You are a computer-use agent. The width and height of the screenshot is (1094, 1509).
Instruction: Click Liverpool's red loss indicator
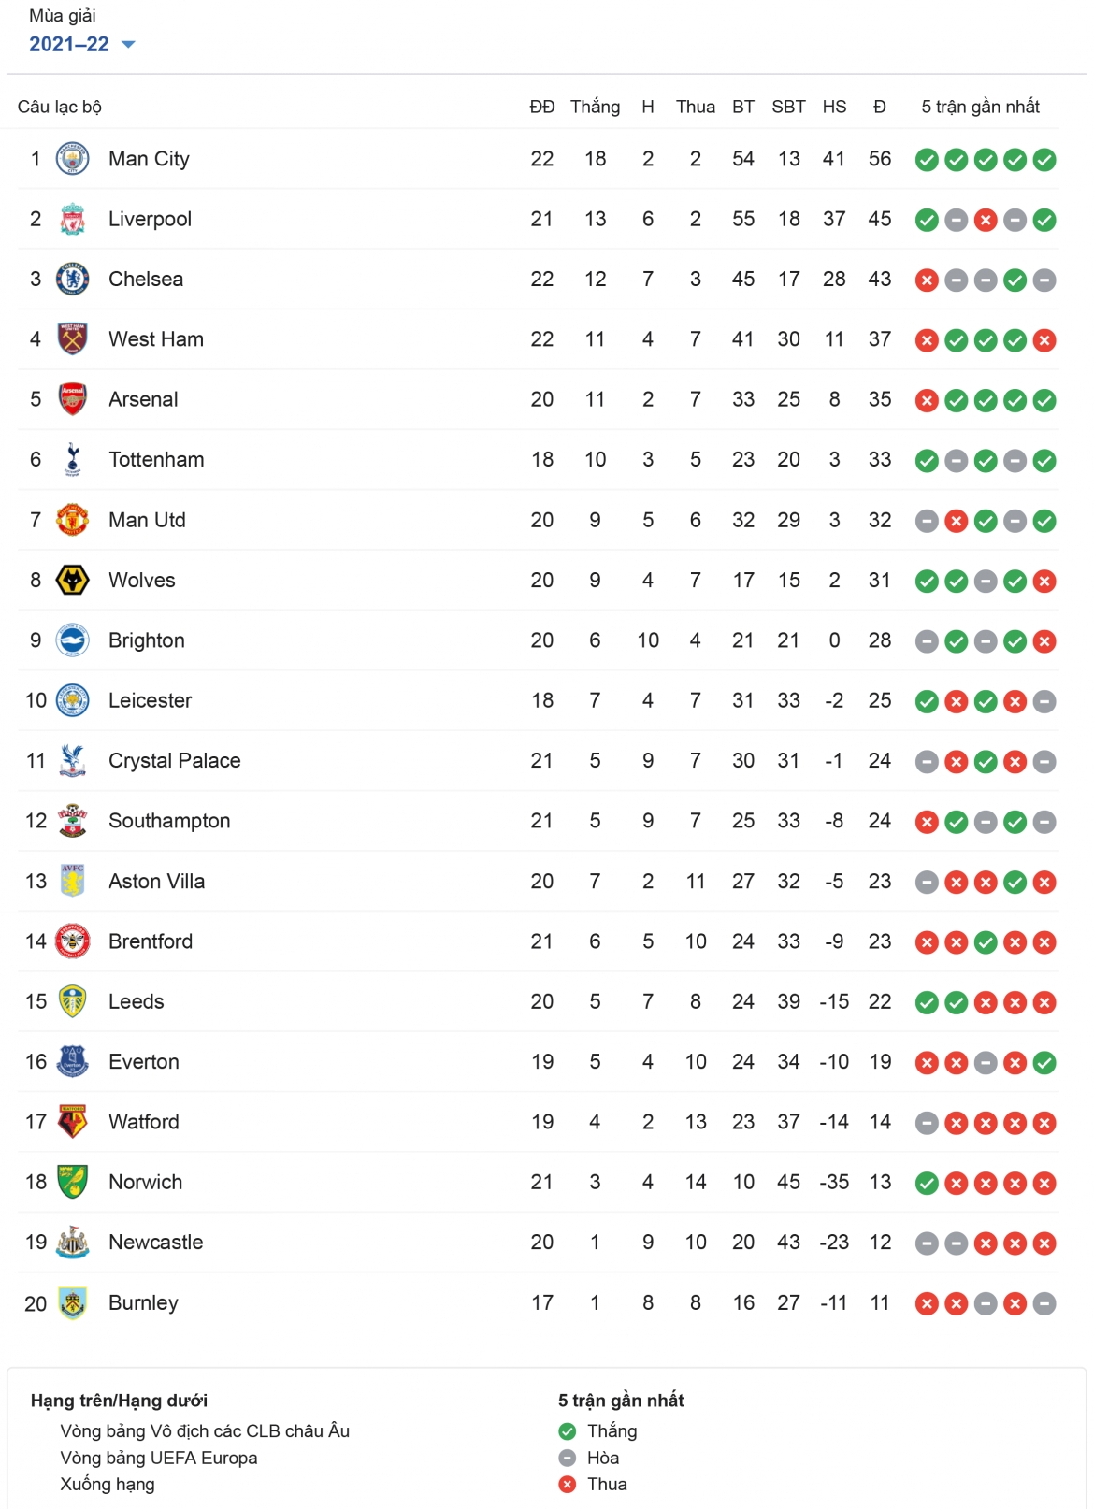pos(986,220)
